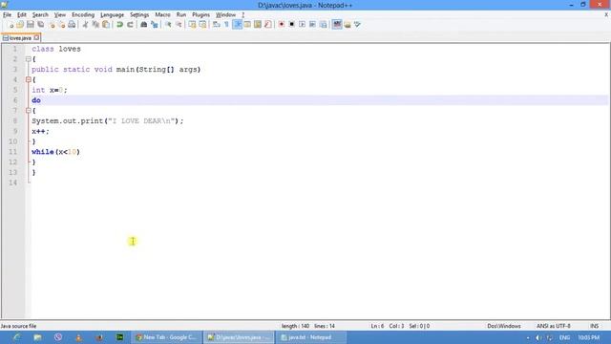Image resolution: width=611 pixels, height=344 pixels.
Task: Click the 'while(x<10)' line
Action: [x=55, y=152]
